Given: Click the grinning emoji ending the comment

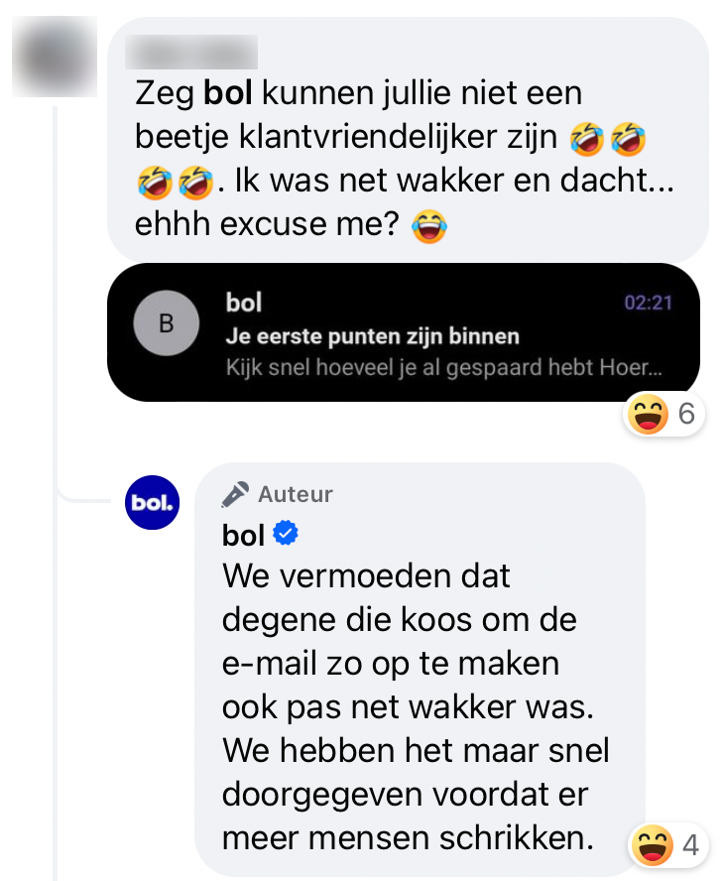Looking at the screenshot, I should (x=431, y=225).
